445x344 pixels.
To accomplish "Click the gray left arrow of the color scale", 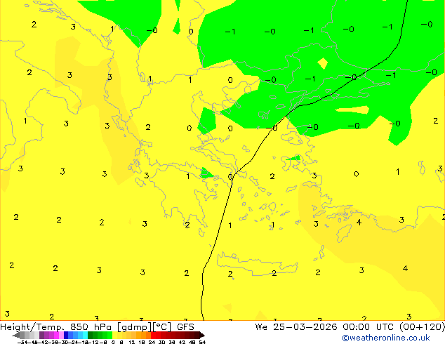I will [16, 336].
